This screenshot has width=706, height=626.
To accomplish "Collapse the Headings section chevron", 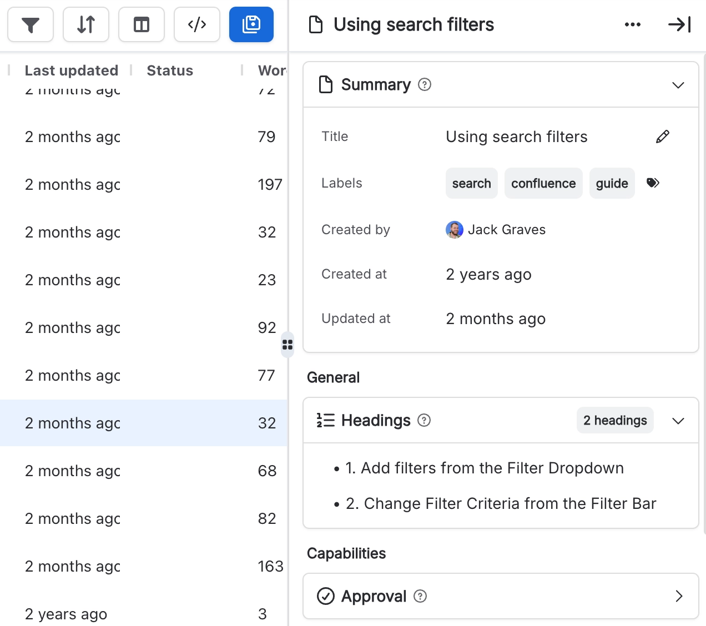I will (678, 421).
